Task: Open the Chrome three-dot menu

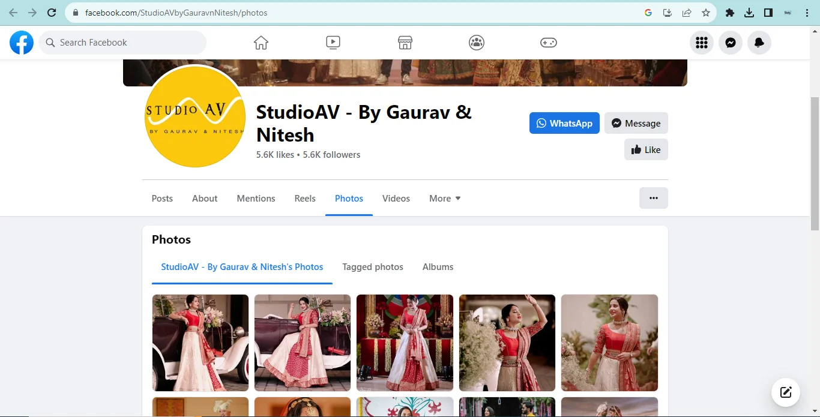Action: (807, 13)
